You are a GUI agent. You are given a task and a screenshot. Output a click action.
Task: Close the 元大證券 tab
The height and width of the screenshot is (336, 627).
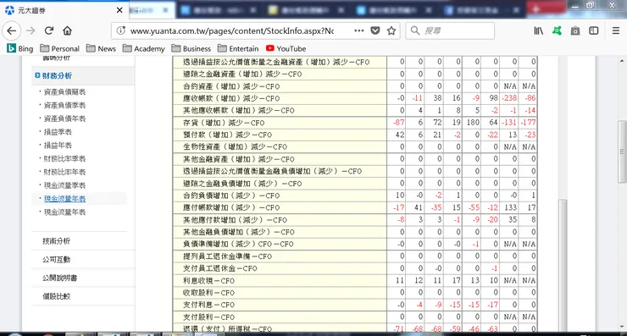(x=119, y=10)
